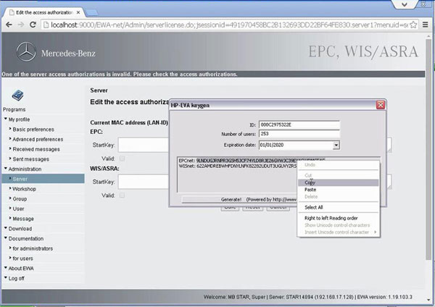This screenshot has height=307, width=435.
Task: Choose Paste in the context menu
Action: click(x=338, y=190)
